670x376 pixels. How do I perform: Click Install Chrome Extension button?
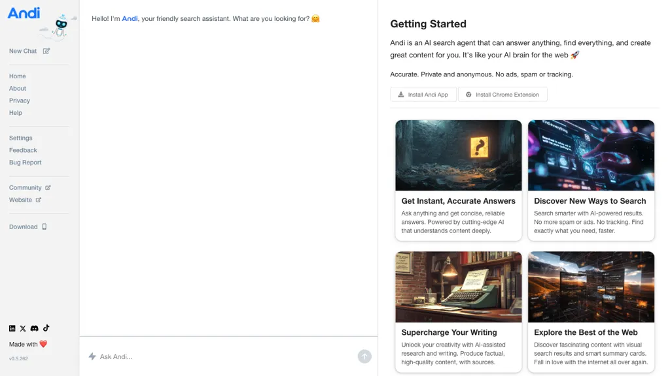(502, 95)
